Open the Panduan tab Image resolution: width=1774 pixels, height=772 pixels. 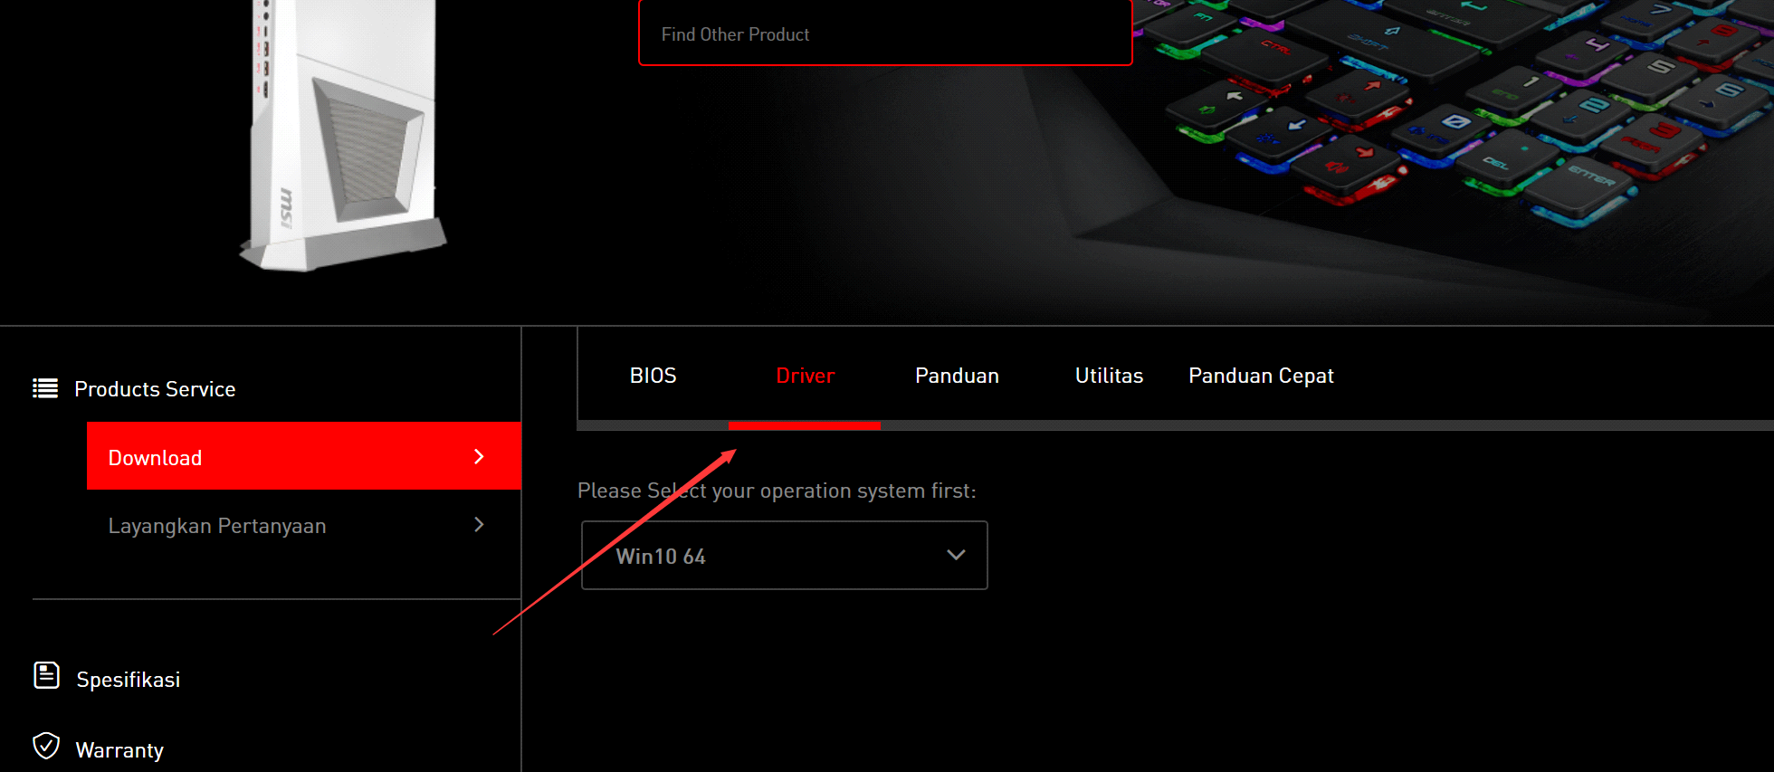(x=958, y=376)
